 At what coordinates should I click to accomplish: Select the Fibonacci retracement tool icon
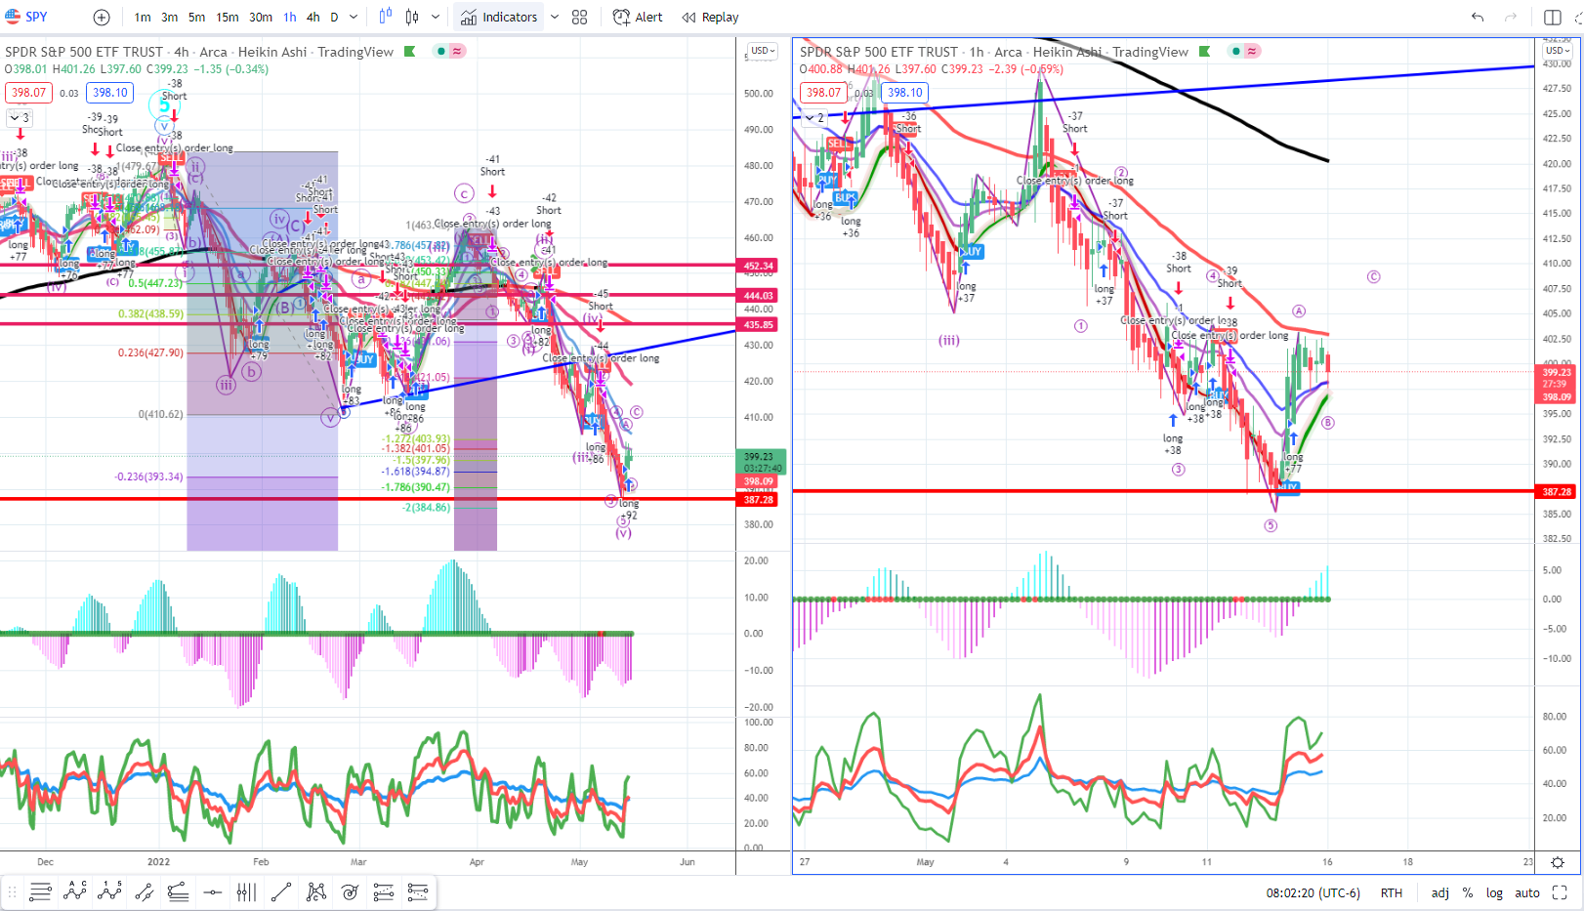tap(384, 891)
